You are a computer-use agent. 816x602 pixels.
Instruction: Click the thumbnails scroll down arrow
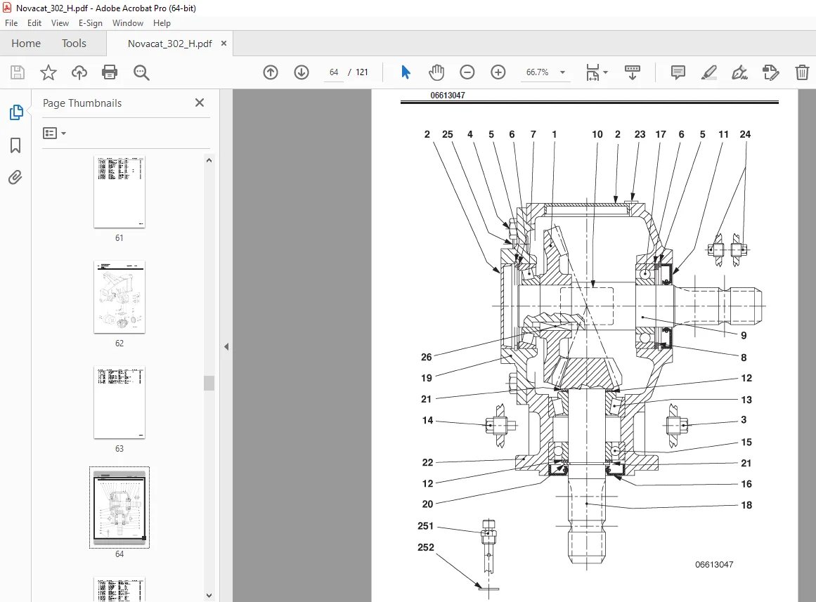point(209,595)
